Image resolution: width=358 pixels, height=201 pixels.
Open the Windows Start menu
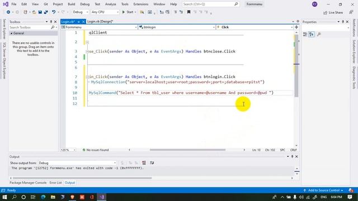point(4,197)
